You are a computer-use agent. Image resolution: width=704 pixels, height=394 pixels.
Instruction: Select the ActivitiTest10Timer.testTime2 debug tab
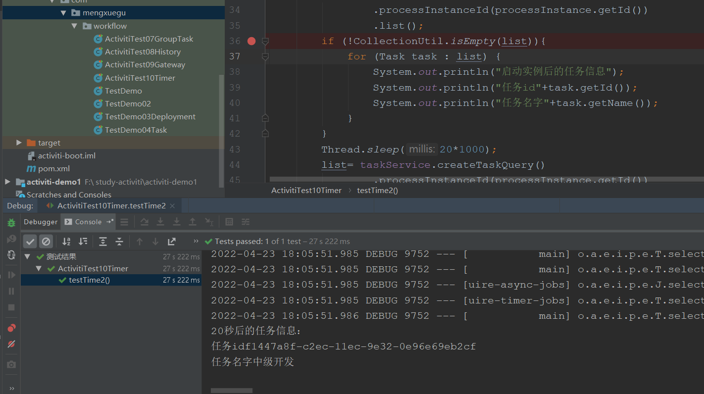pos(110,205)
